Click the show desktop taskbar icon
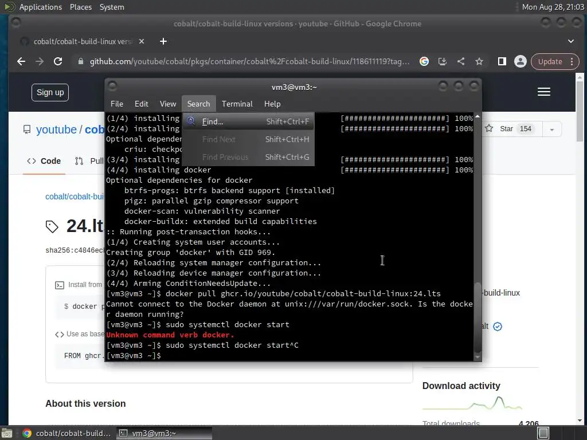Viewport: 587px width, 440px height. [7, 433]
